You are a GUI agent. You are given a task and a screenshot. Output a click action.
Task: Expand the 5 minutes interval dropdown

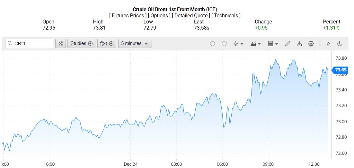135,44
